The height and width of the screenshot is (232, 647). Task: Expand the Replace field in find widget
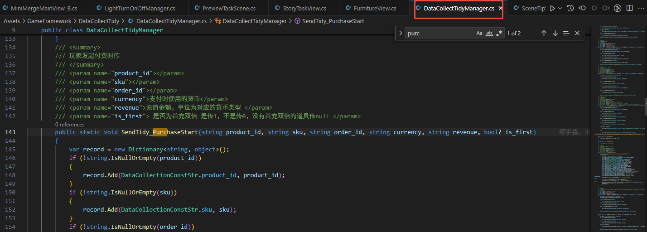pyautogui.click(x=401, y=33)
